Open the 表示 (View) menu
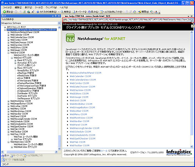The height and width of the screenshot is (167, 195). coord(28,7)
